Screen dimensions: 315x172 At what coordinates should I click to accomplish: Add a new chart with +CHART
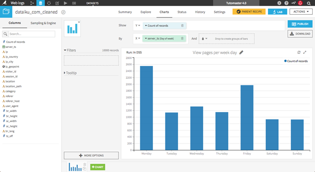pyautogui.click(x=98, y=167)
